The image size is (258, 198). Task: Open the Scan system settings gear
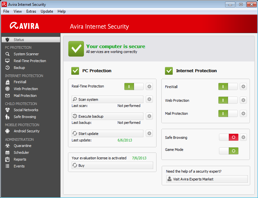149,99
